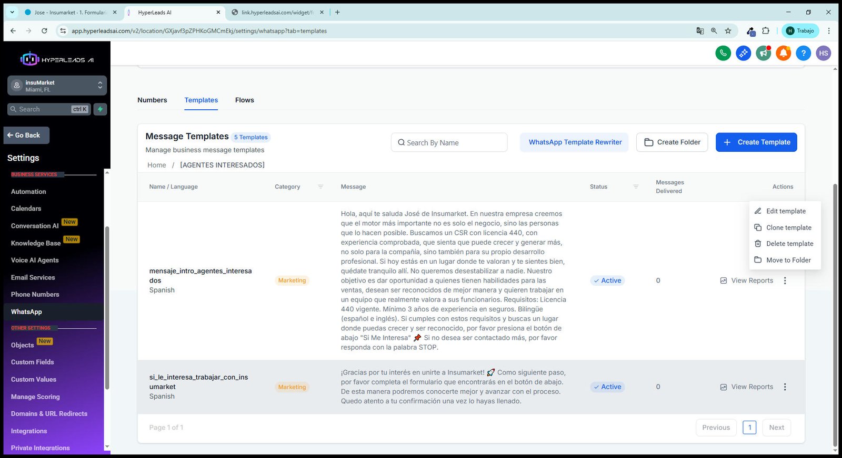Screen dimensions: 842x458
Task: Click the browser translate page icon
Action: coord(700,31)
